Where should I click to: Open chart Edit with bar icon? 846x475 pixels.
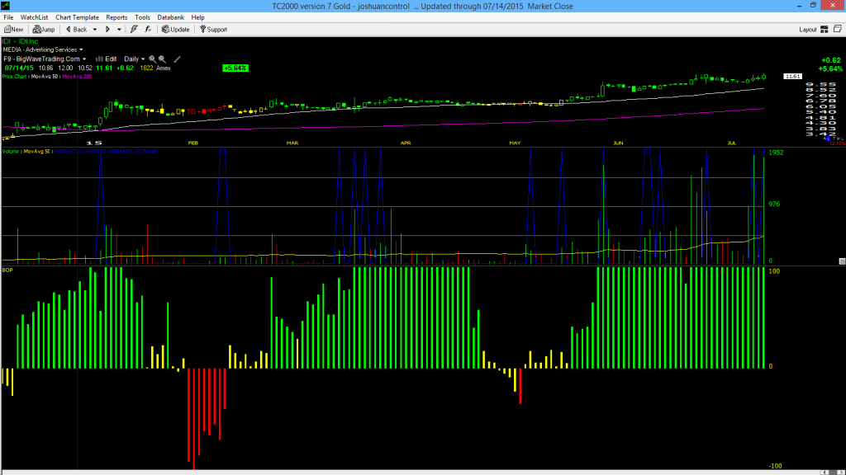[107, 59]
